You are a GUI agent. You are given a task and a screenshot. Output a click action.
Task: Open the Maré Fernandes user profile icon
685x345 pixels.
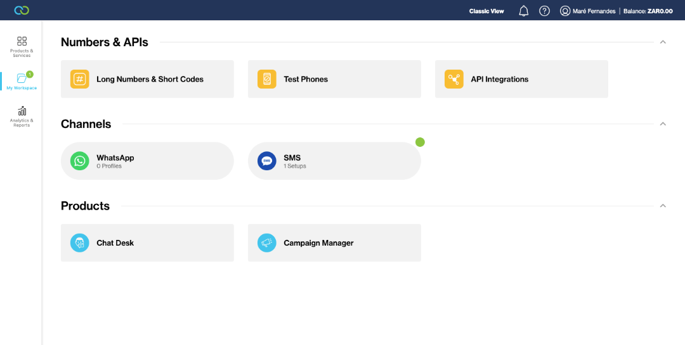tap(565, 11)
